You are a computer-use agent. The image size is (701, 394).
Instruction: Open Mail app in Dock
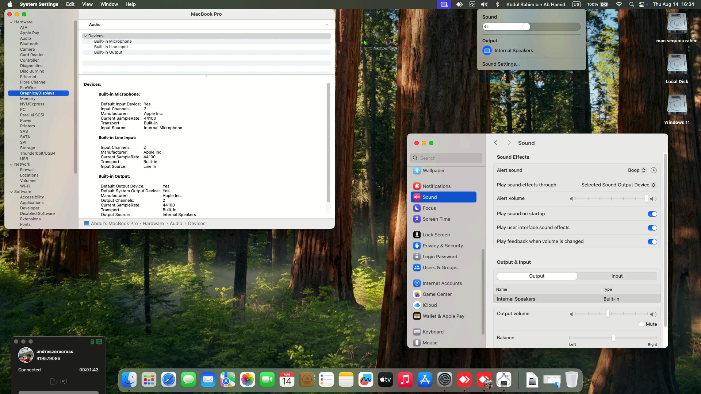[208, 380]
